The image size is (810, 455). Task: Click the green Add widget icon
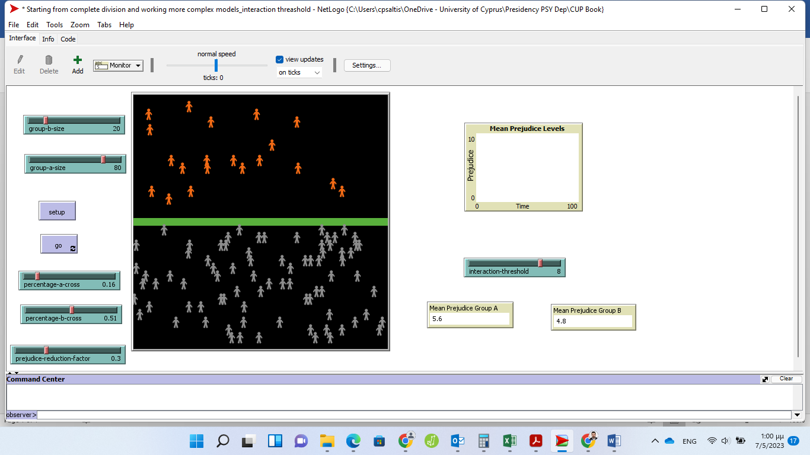pos(77,60)
